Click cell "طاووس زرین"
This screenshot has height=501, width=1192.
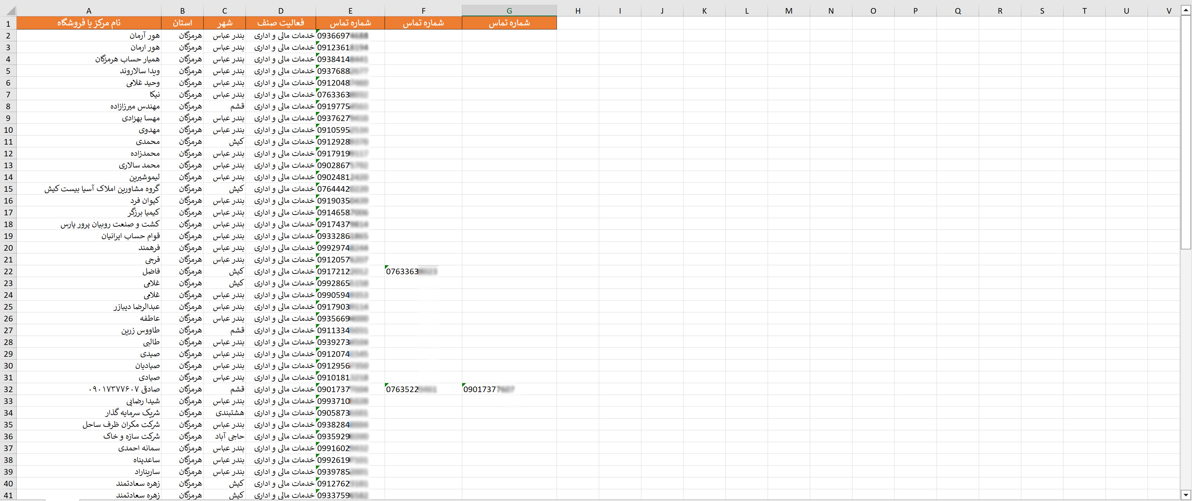[x=89, y=330]
